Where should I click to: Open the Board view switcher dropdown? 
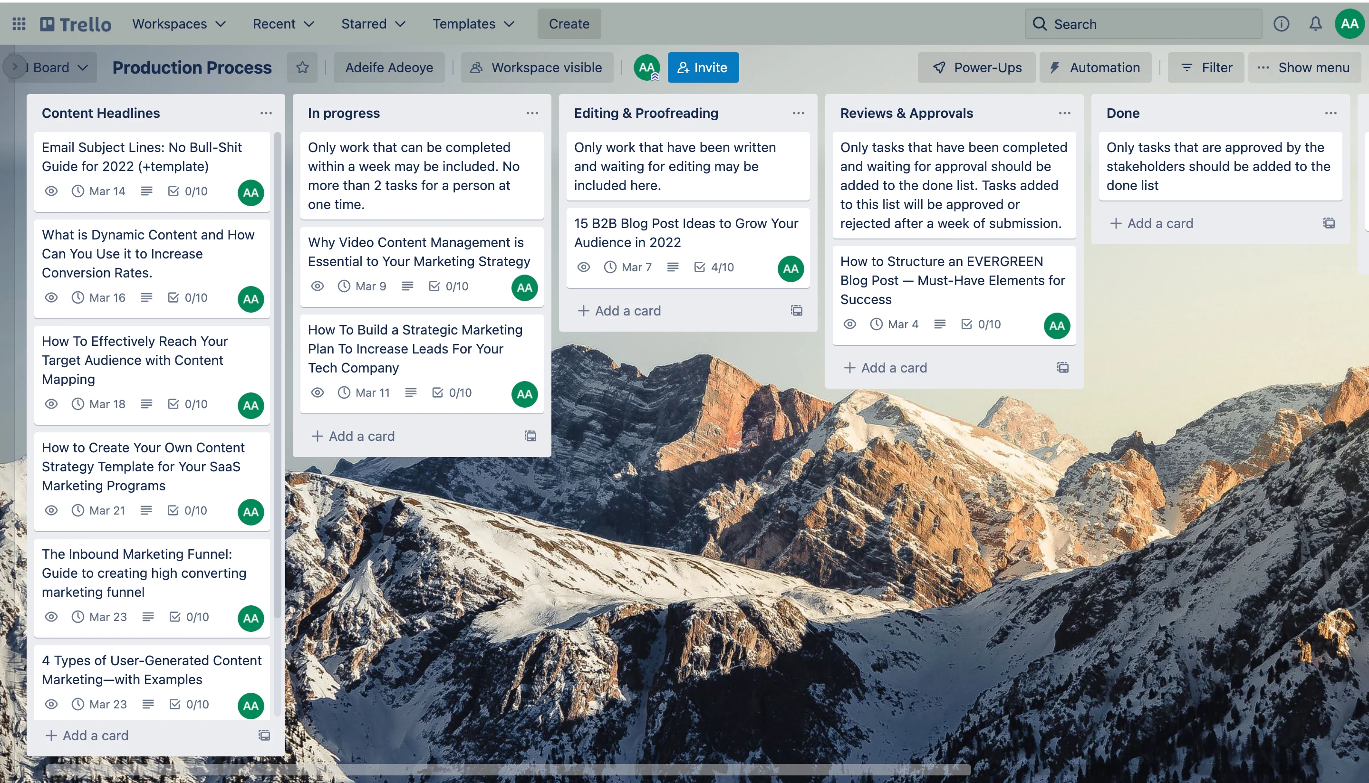[x=59, y=67]
